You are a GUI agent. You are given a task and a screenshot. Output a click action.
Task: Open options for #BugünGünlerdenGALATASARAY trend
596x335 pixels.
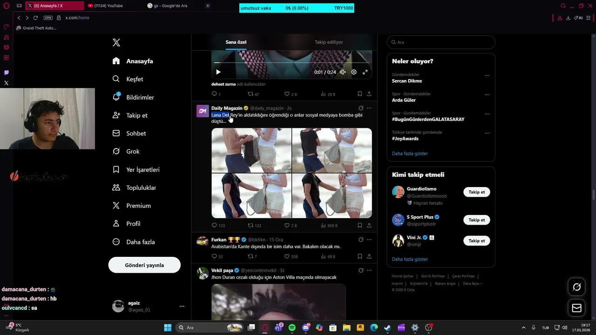tap(487, 114)
